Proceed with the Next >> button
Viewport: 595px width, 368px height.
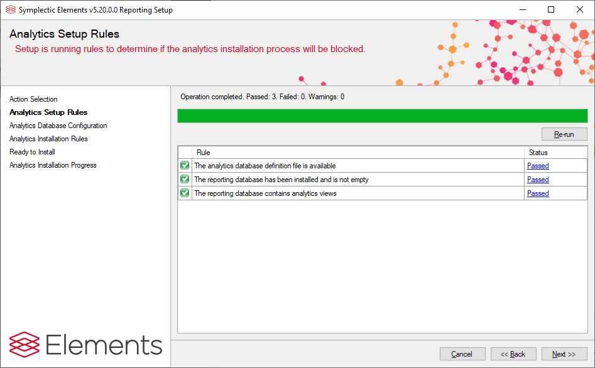564,354
